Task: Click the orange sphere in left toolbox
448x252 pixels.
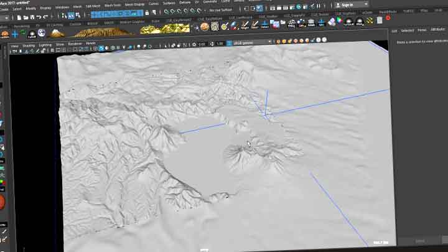Action: pyautogui.click(x=2, y=202)
